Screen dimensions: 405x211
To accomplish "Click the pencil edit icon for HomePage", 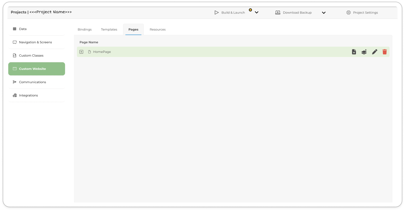I will click(x=375, y=52).
